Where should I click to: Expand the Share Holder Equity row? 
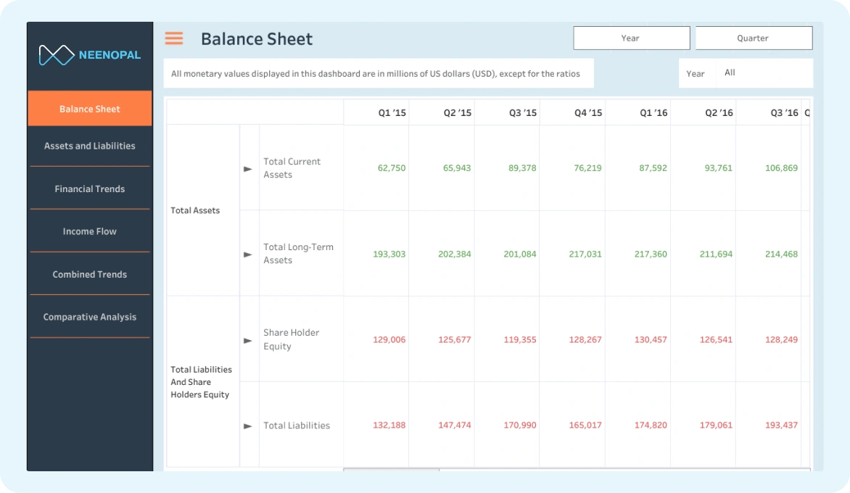[248, 341]
